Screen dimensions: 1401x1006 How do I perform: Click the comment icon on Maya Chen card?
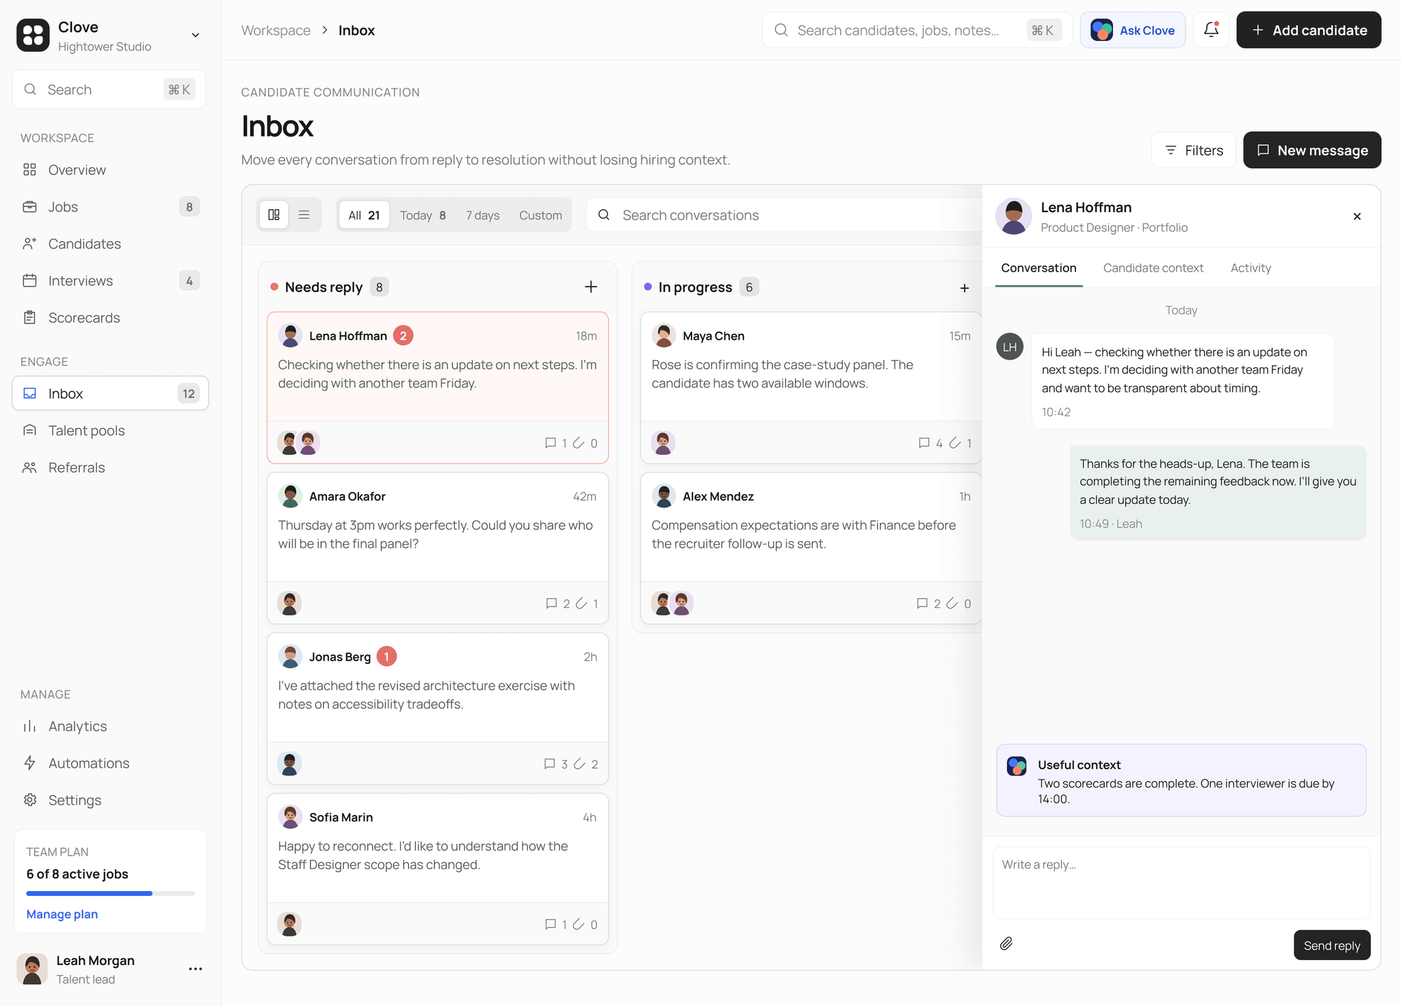coord(924,443)
